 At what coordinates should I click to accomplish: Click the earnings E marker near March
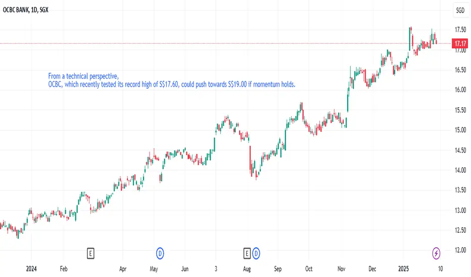[x=90, y=254]
